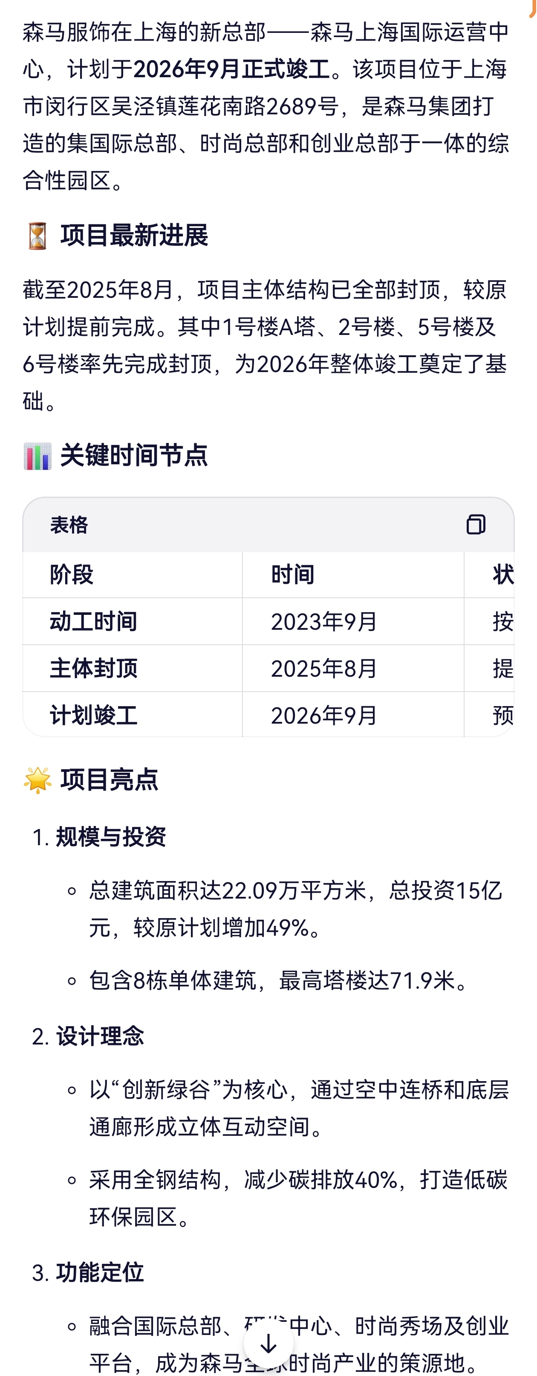537x1376 pixels.
Task: Select the 2023年9月 table cell
Action: (x=324, y=622)
